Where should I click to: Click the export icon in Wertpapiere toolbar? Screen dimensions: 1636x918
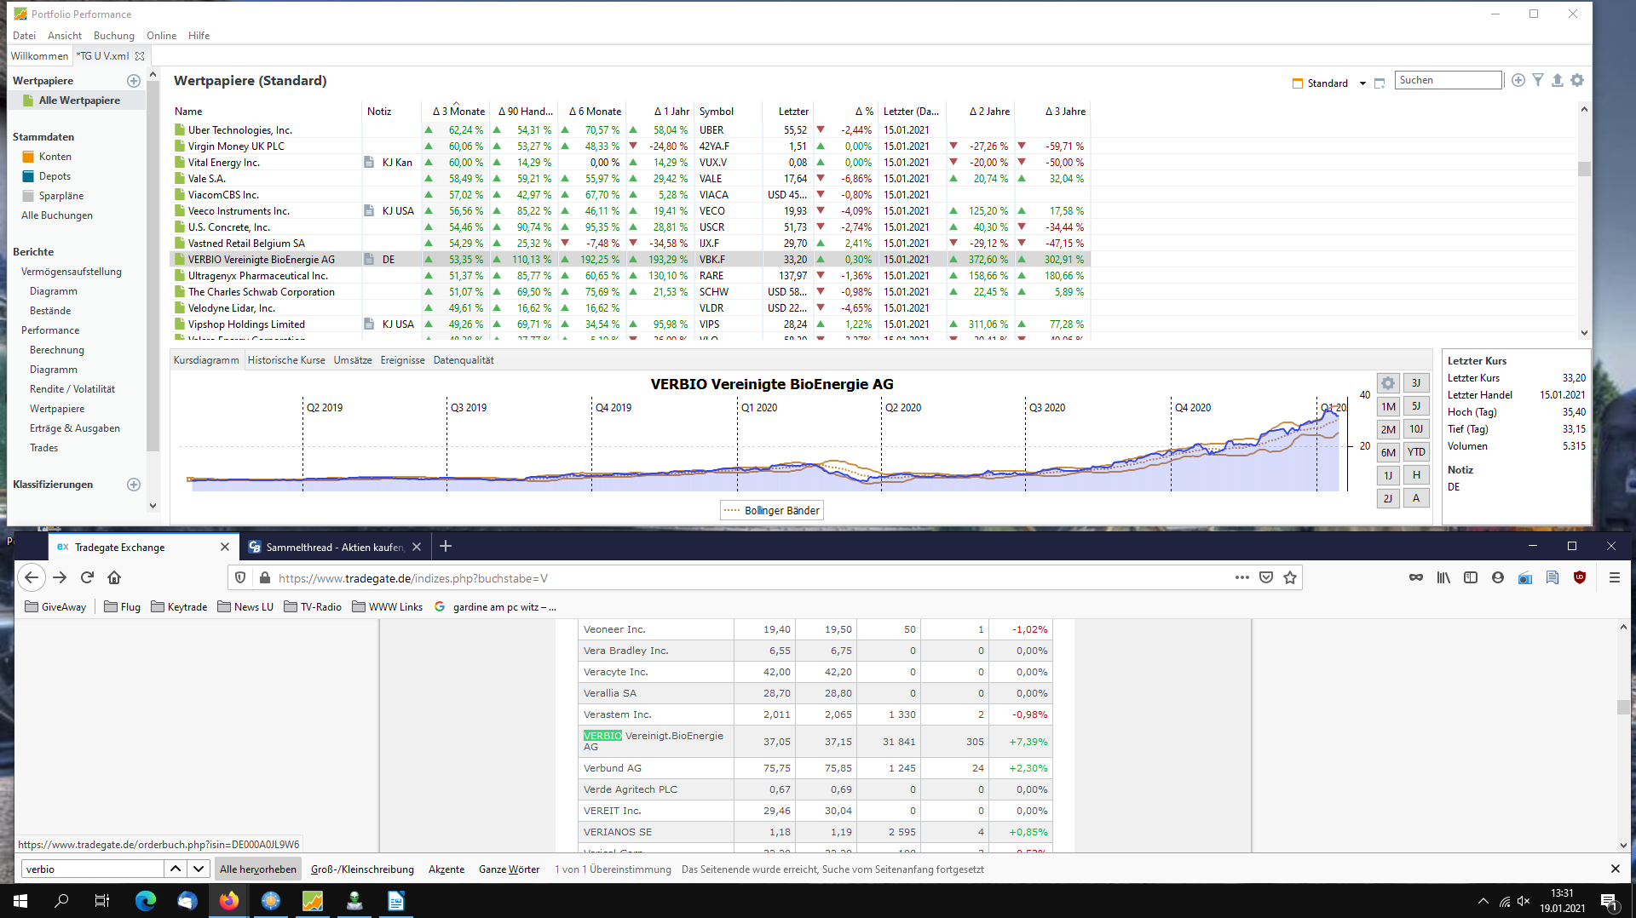(x=1558, y=80)
